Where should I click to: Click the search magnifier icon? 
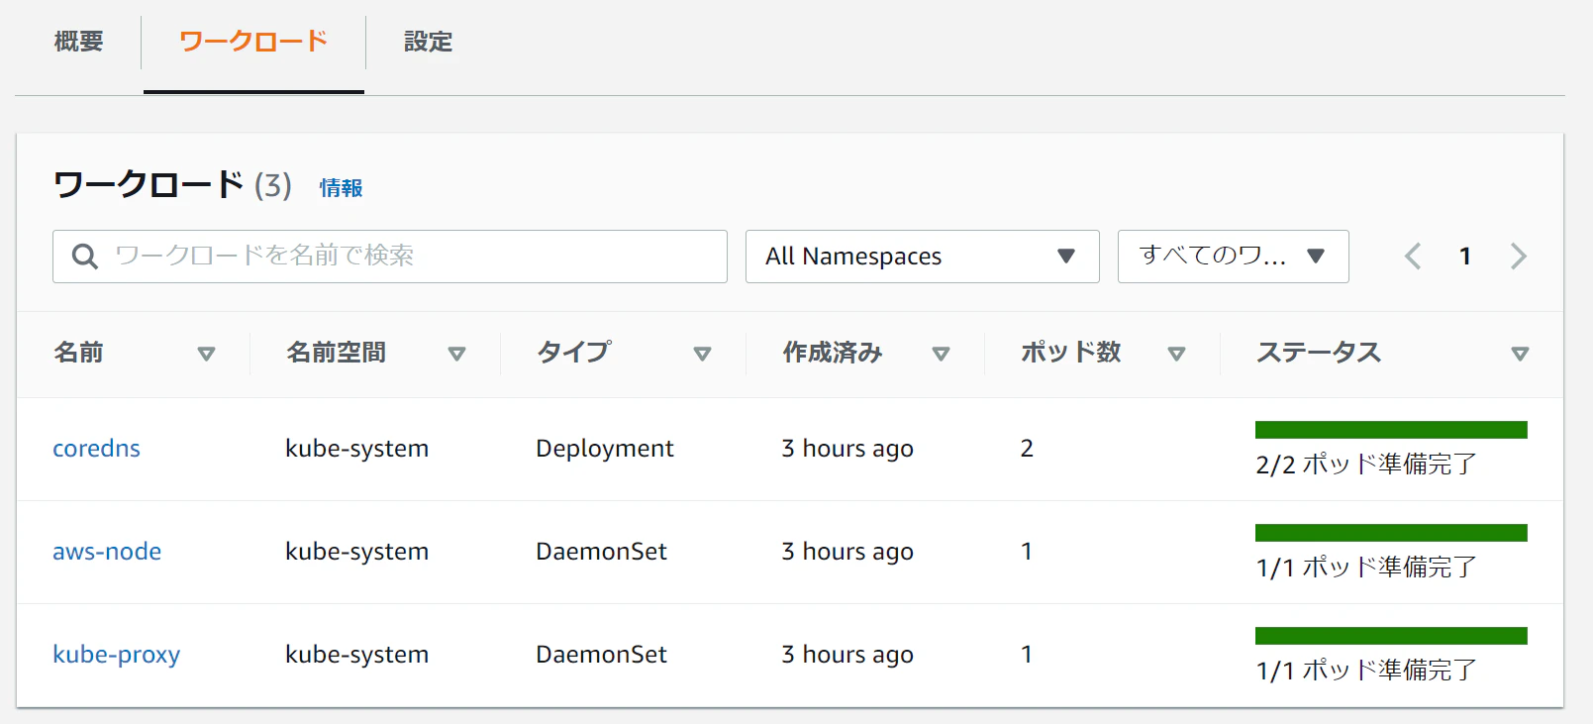pos(85,257)
